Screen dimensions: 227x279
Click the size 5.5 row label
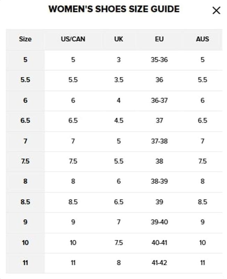coord(25,80)
